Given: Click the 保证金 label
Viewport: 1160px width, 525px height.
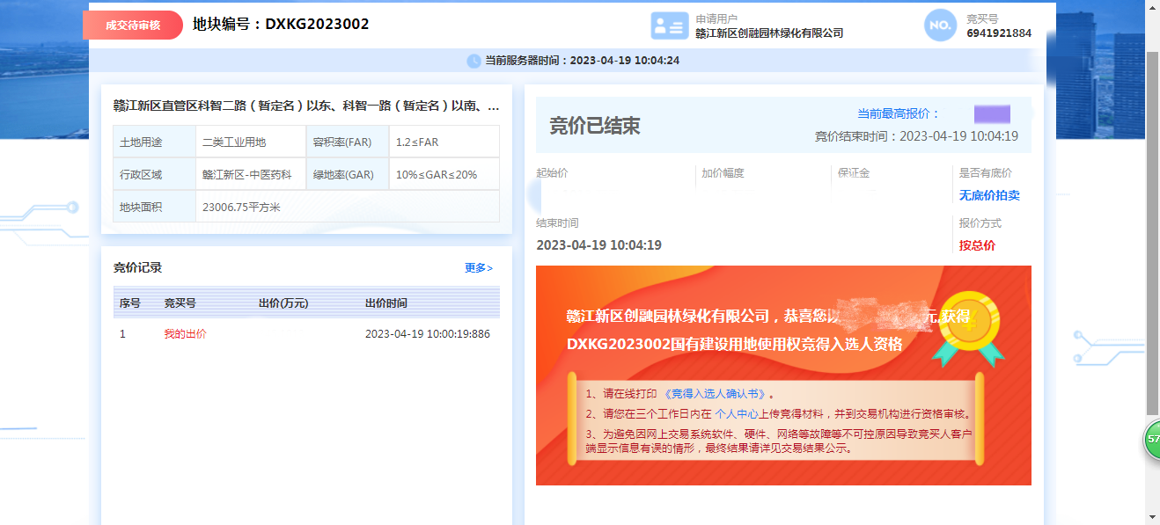Looking at the screenshot, I should tap(854, 173).
